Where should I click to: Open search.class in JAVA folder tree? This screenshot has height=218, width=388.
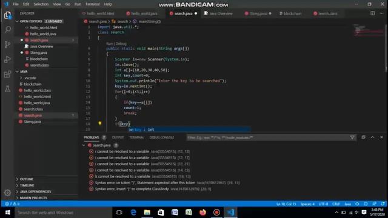[x=33, y=109]
